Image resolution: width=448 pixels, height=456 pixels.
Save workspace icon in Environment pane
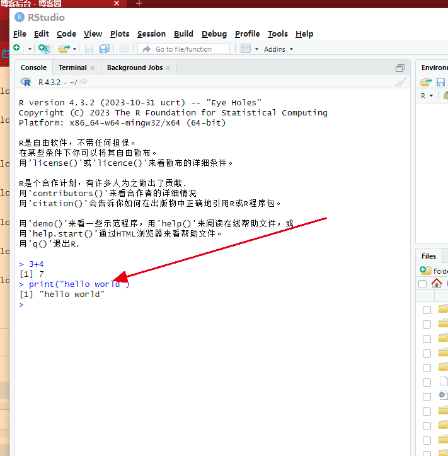pyautogui.click(x=440, y=82)
